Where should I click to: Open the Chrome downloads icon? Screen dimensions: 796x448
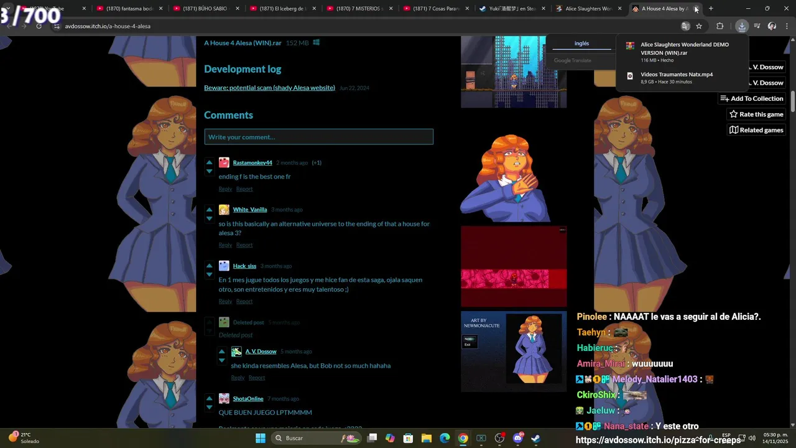coord(742,26)
